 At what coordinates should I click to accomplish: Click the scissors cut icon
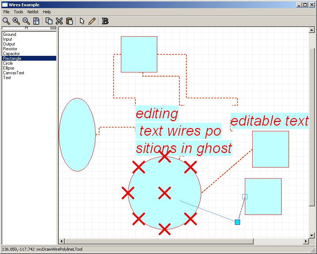click(x=59, y=21)
